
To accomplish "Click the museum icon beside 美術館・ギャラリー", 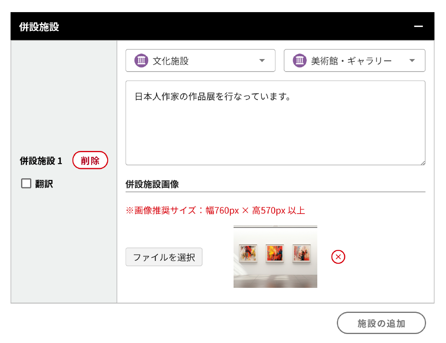I will coord(300,61).
